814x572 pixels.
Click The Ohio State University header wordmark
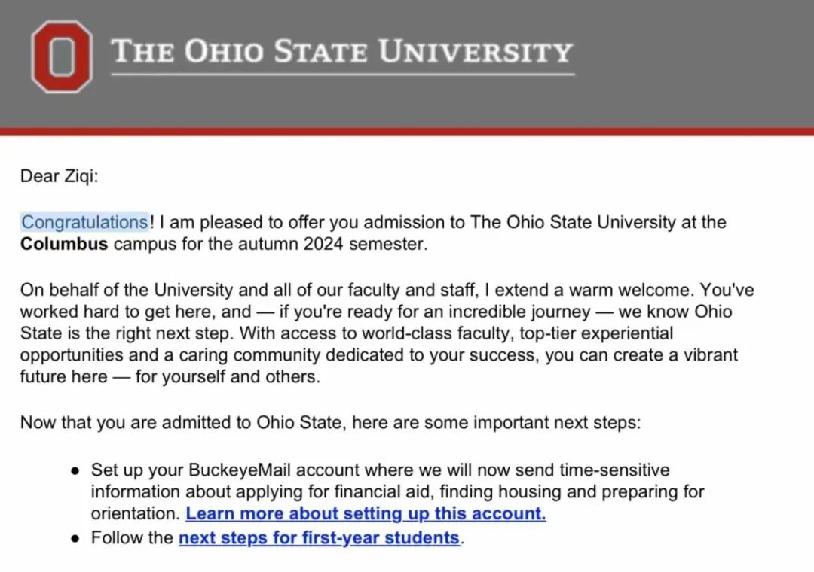[x=342, y=51]
